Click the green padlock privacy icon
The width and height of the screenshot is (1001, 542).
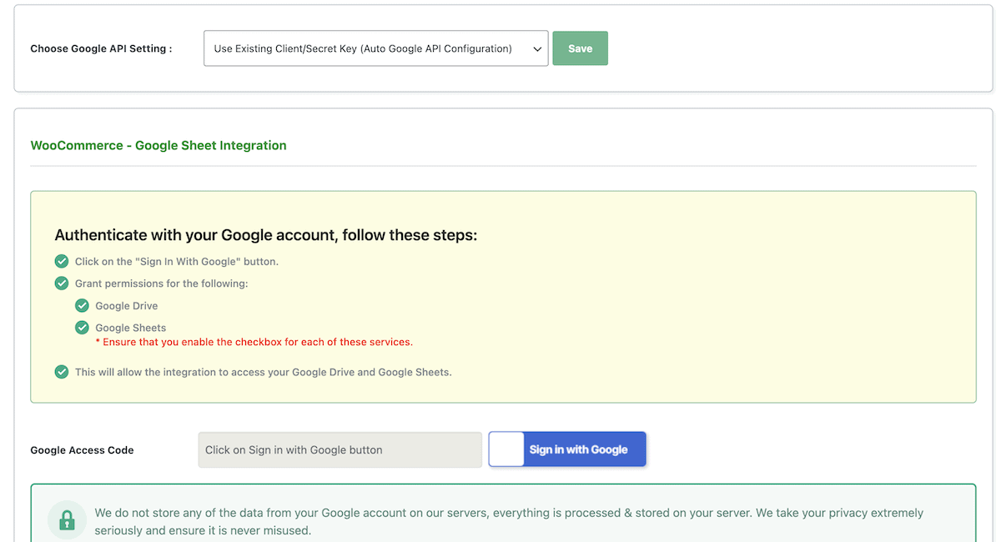click(67, 521)
